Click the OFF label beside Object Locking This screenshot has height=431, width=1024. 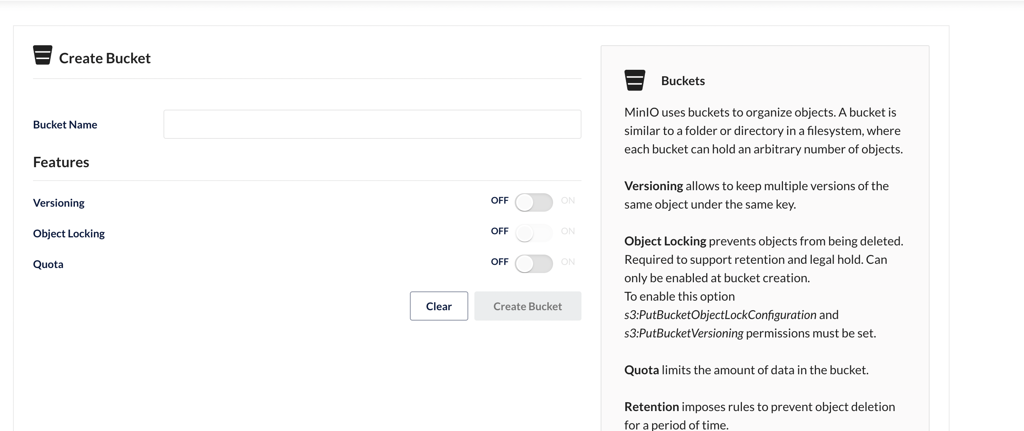[x=499, y=231]
